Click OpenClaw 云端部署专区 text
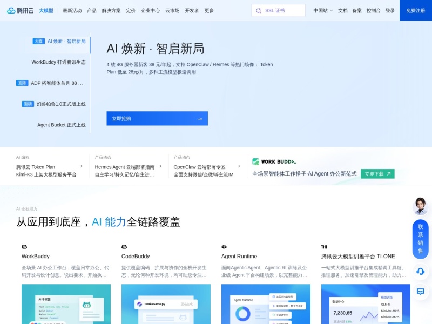This screenshot has height=324, width=432. 199,167
